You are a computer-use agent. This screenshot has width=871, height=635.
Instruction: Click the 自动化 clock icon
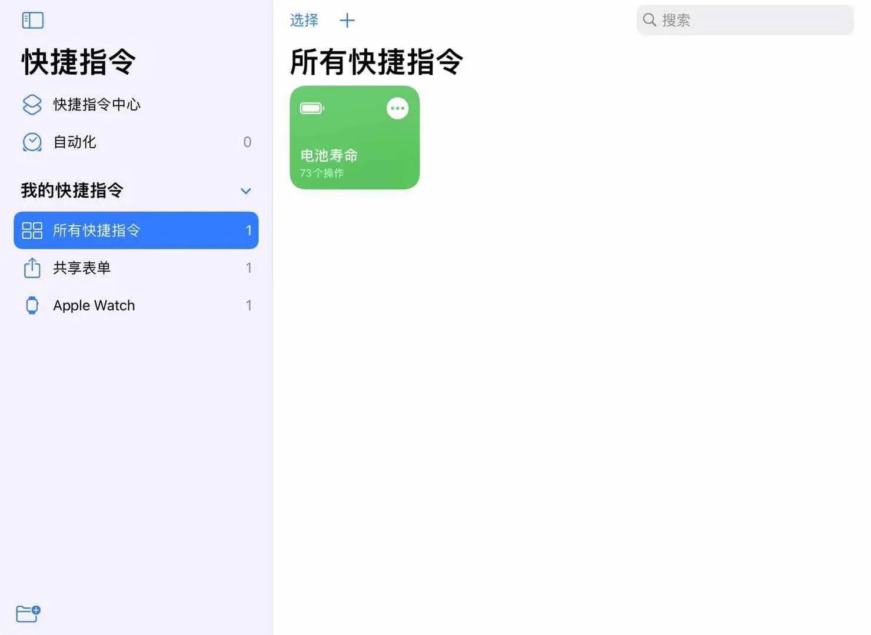pos(32,142)
